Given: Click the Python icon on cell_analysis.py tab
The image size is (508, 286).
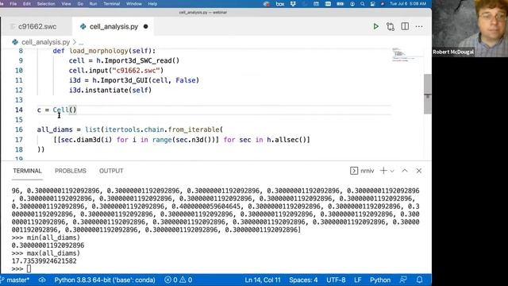Looking at the screenshot, I should coord(83,26).
